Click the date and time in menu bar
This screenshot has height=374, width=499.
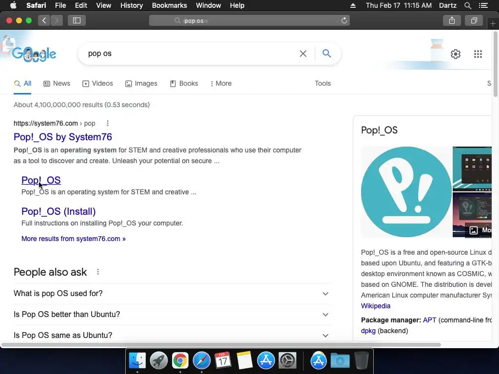pyautogui.click(x=399, y=5)
